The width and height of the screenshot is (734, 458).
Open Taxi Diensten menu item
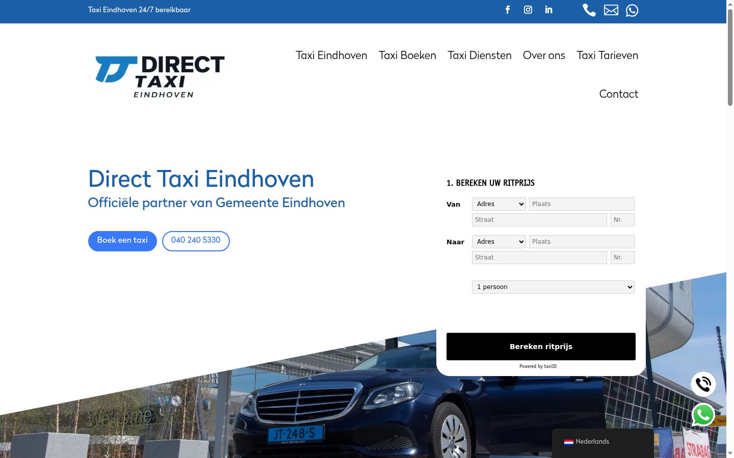point(480,55)
